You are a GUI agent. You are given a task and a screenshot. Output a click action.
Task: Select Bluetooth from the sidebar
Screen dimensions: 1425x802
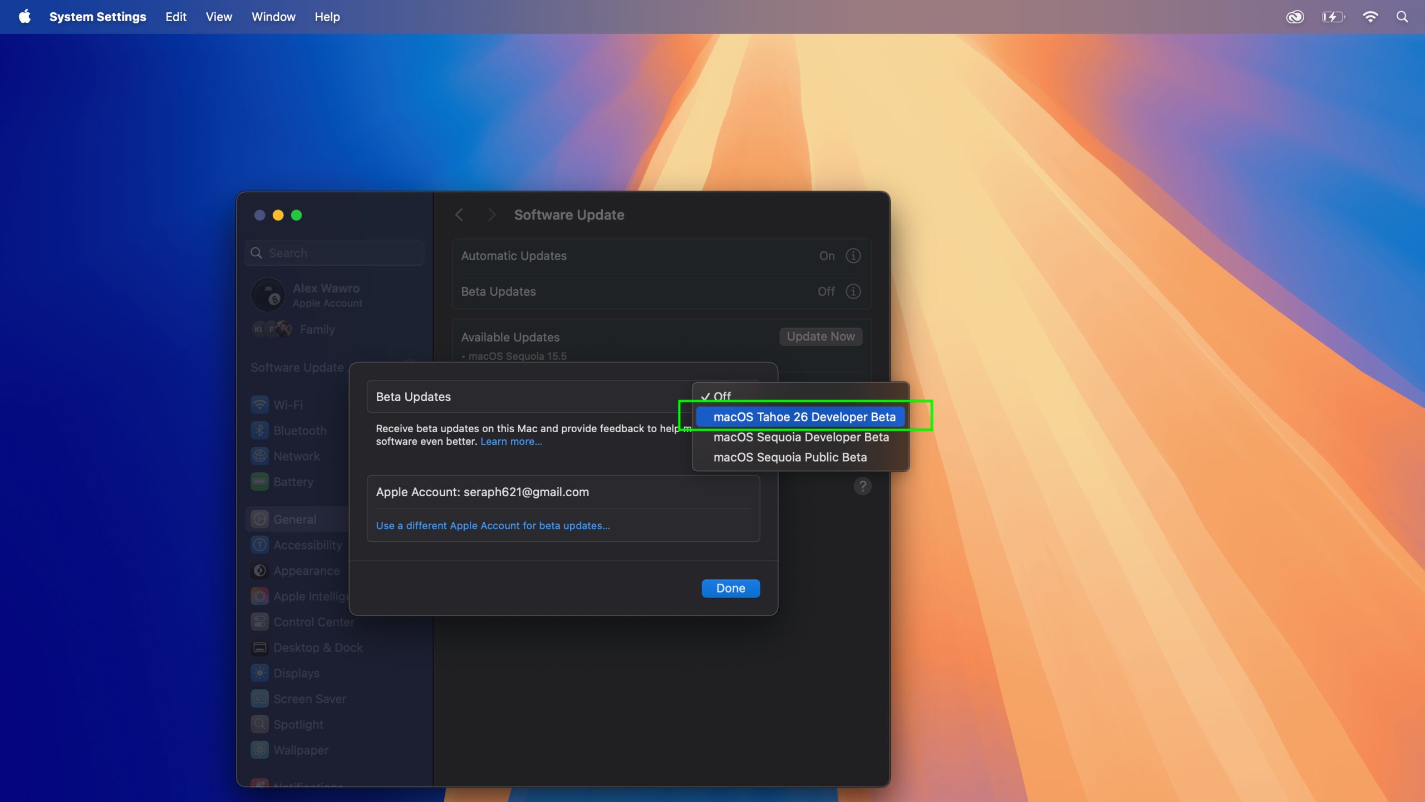[300, 430]
